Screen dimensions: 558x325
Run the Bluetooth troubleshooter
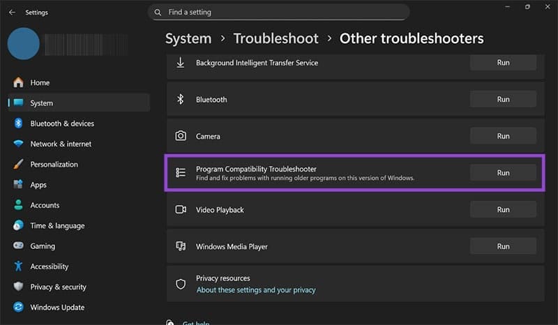coord(503,99)
